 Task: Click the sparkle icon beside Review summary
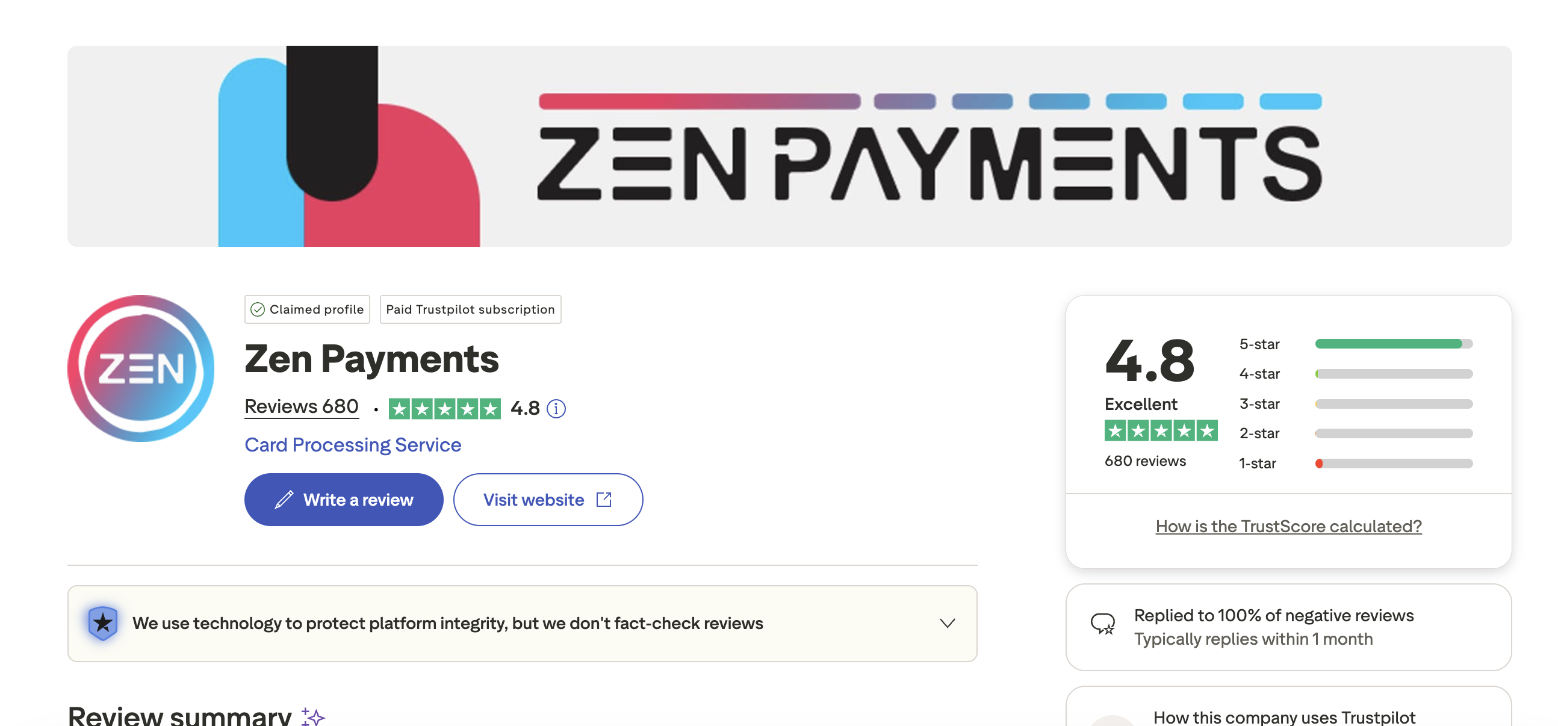tap(312, 717)
